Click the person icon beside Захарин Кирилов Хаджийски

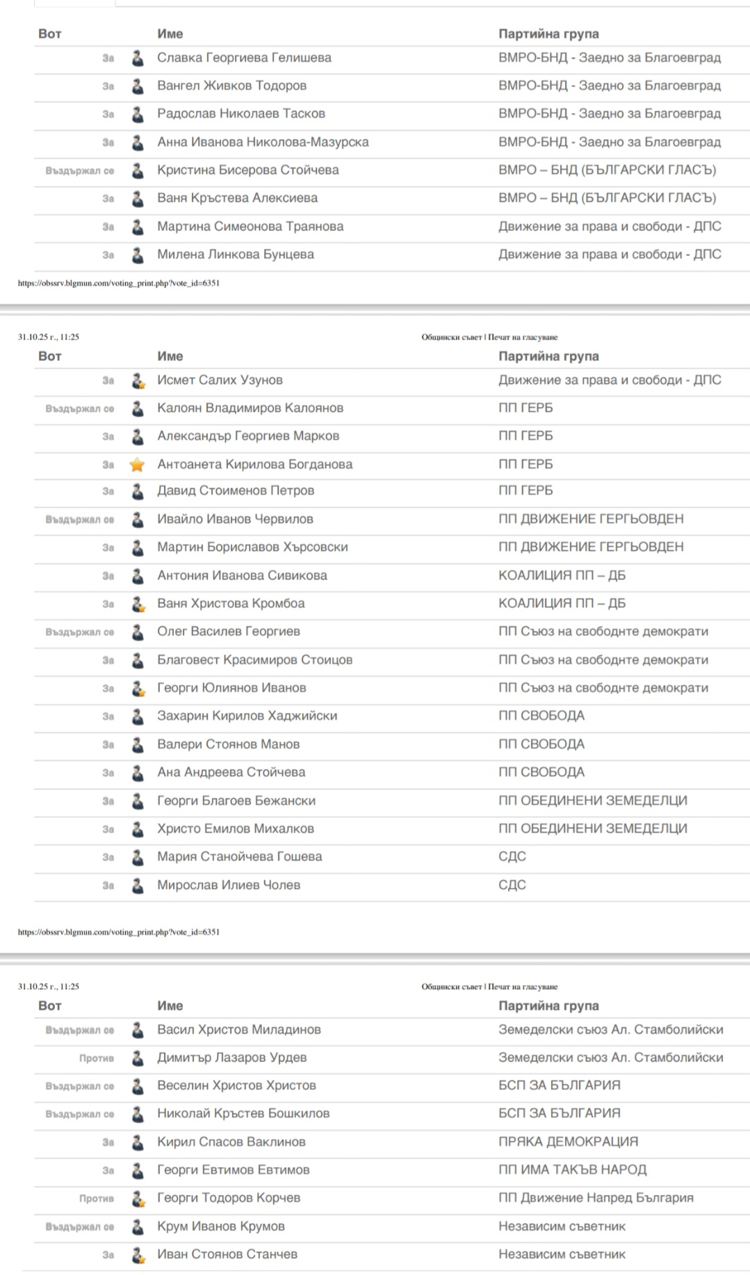click(x=138, y=716)
